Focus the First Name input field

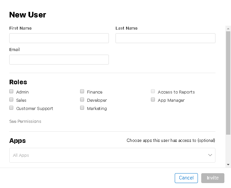[x=59, y=38]
